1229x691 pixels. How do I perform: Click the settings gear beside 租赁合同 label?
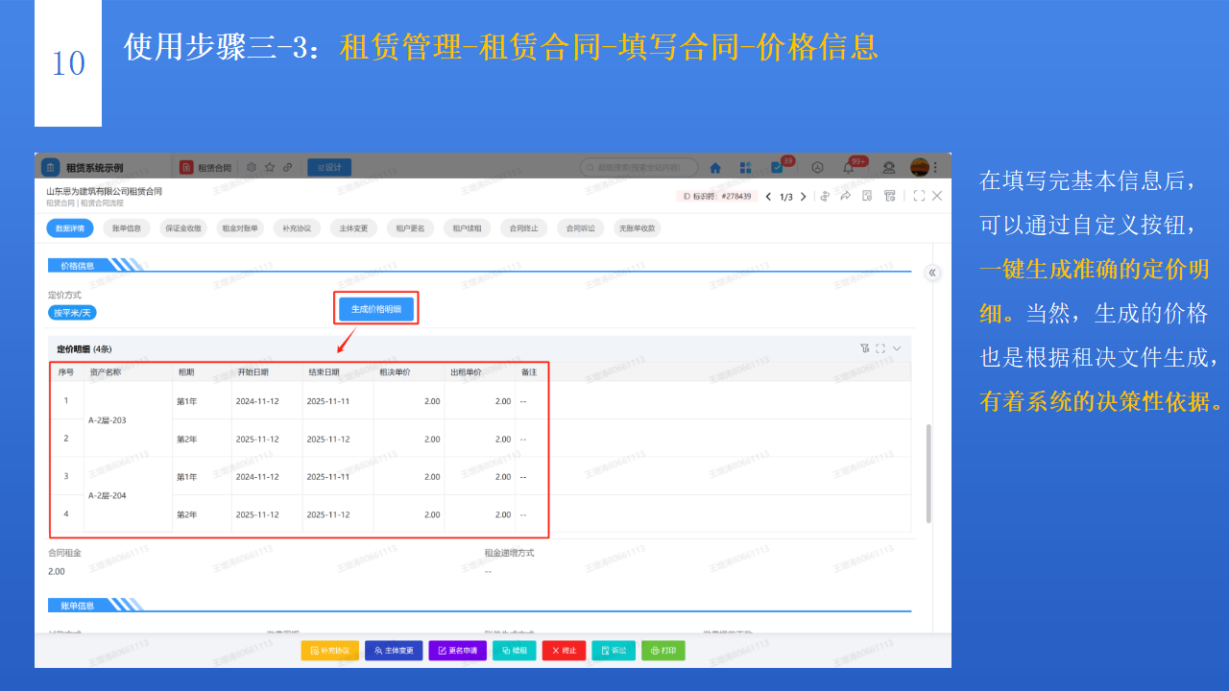(x=252, y=166)
